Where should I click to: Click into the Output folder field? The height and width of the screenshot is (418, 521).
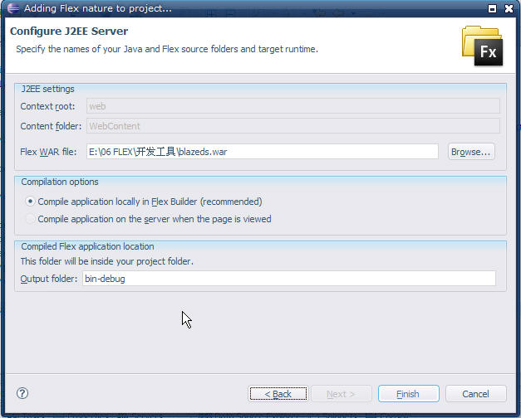(x=289, y=279)
